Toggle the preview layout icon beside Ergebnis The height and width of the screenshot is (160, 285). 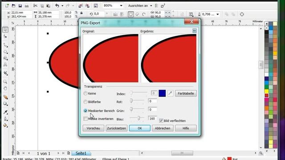[x=194, y=31]
